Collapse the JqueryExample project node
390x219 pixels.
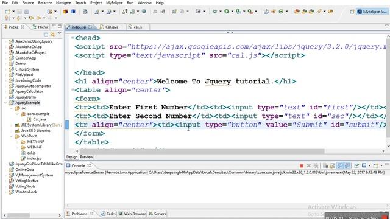click(x=5, y=103)
